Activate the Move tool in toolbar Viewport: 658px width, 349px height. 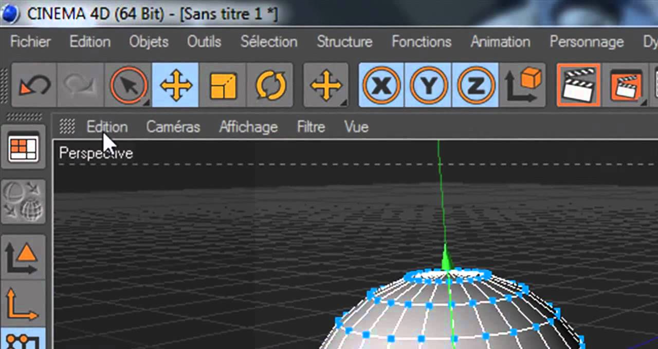(176, 85)
